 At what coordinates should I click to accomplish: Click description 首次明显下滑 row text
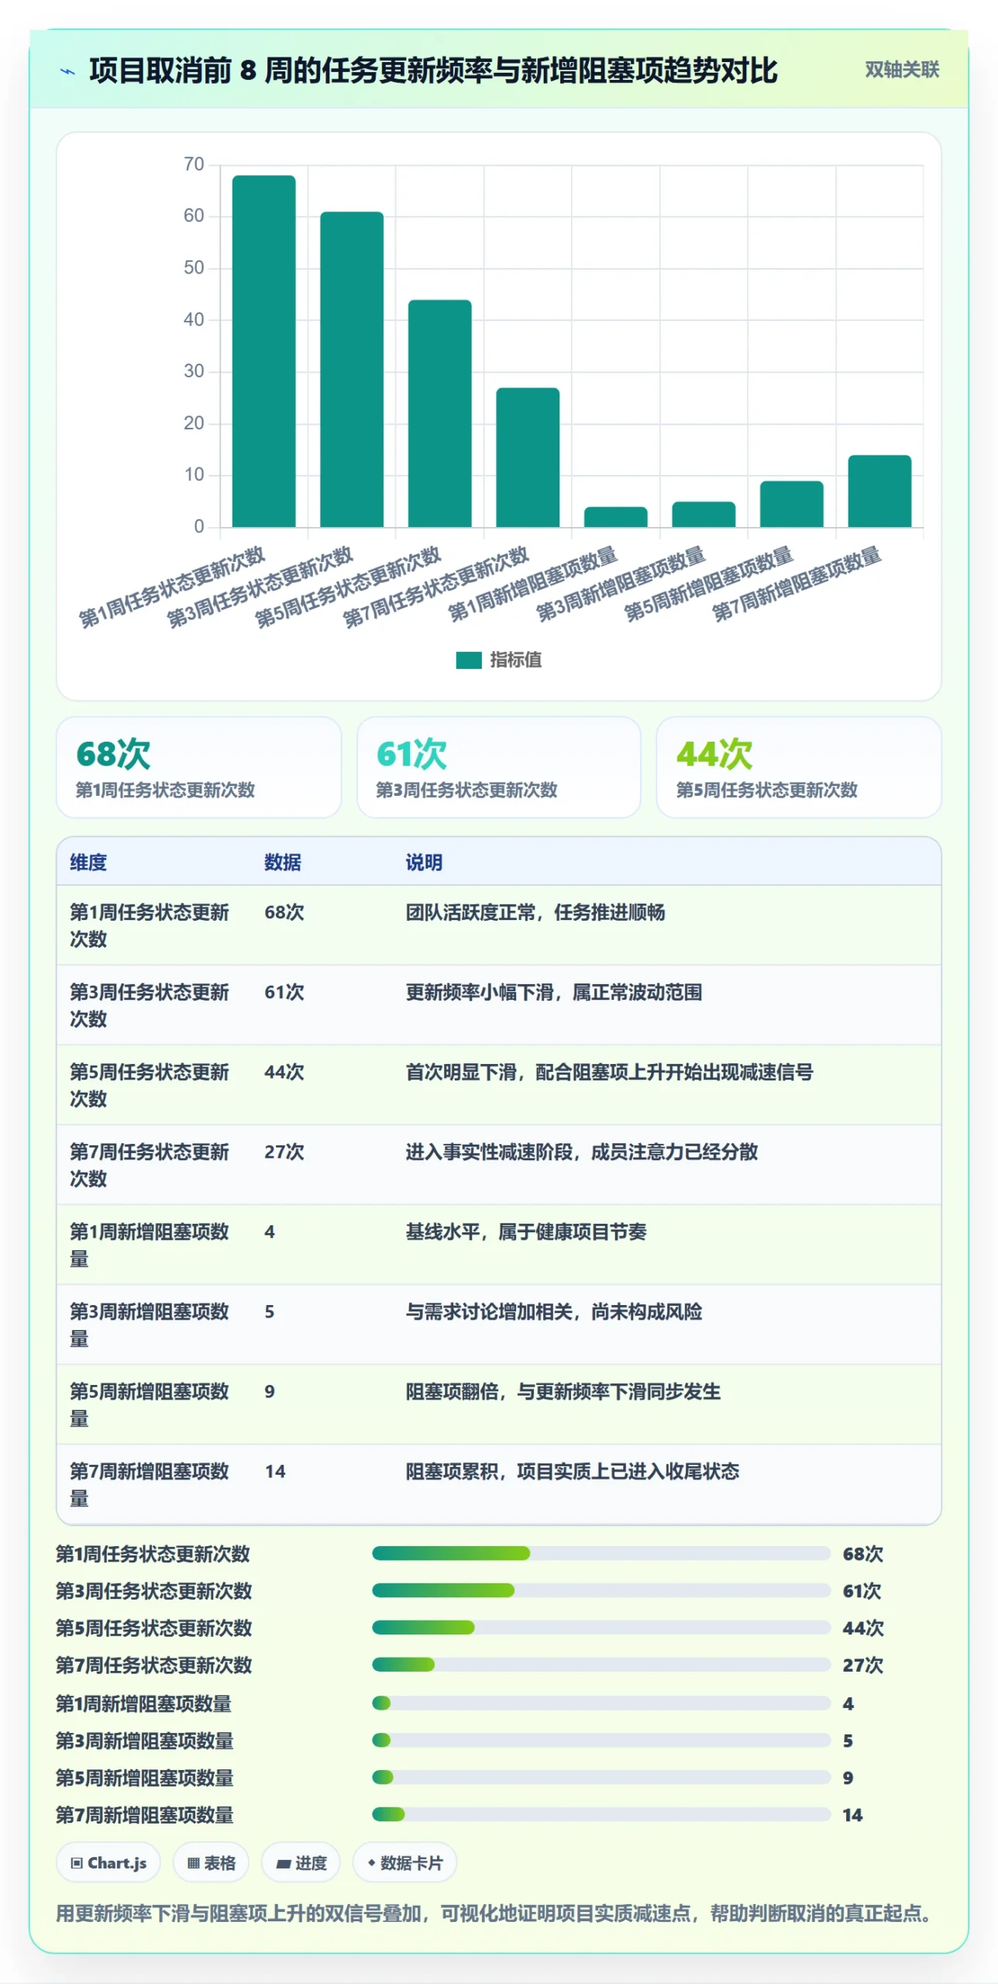610,1072
